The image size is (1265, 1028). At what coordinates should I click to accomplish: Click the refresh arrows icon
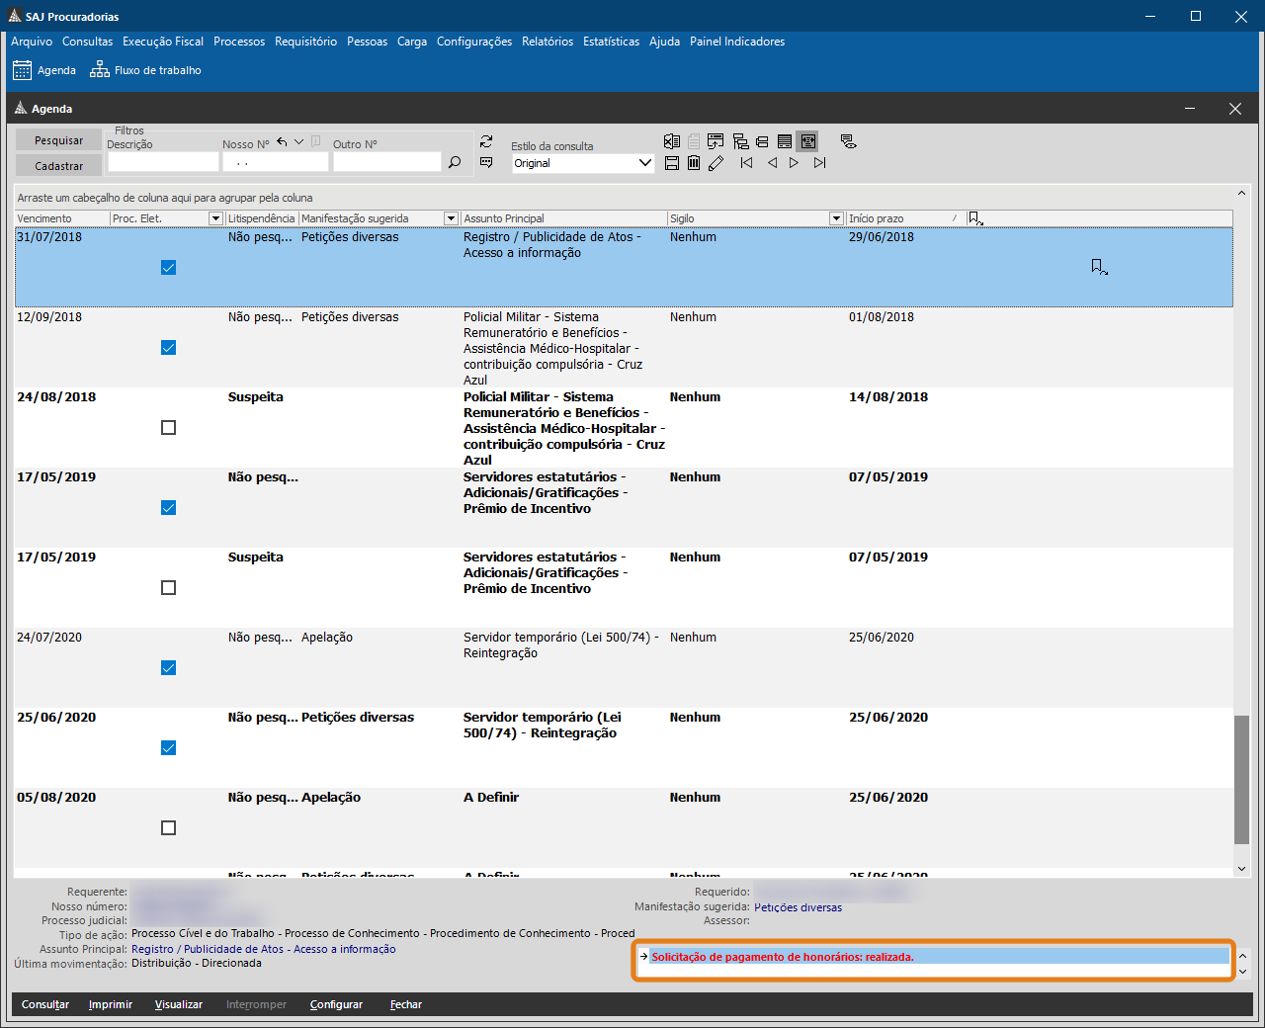[x=486, y=141]
